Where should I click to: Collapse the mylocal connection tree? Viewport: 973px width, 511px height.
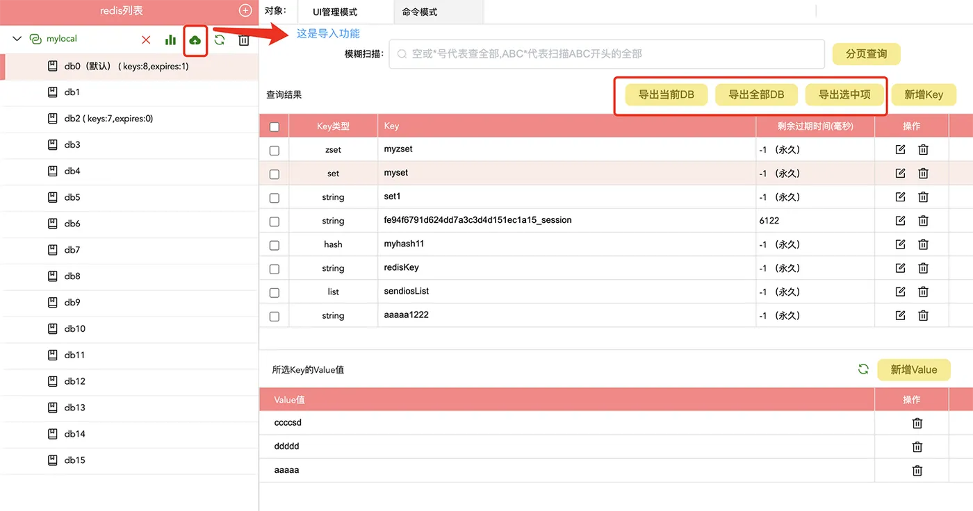coord(17,40)
